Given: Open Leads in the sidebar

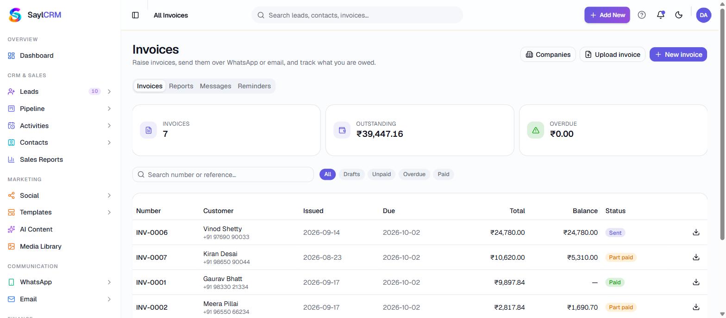Looking at the screenshot, I should pyautogui.click(x=60, y=92).
